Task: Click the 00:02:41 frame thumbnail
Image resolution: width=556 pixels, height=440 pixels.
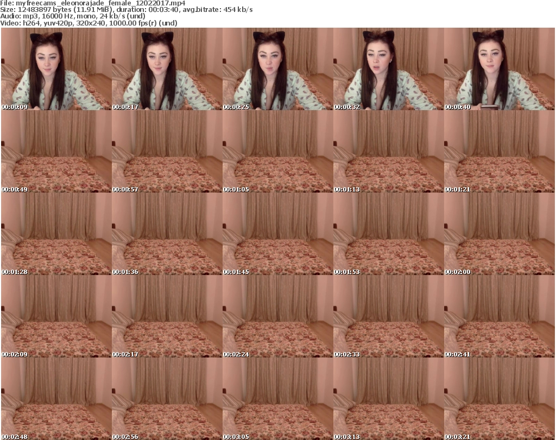Action: (499, 316)
